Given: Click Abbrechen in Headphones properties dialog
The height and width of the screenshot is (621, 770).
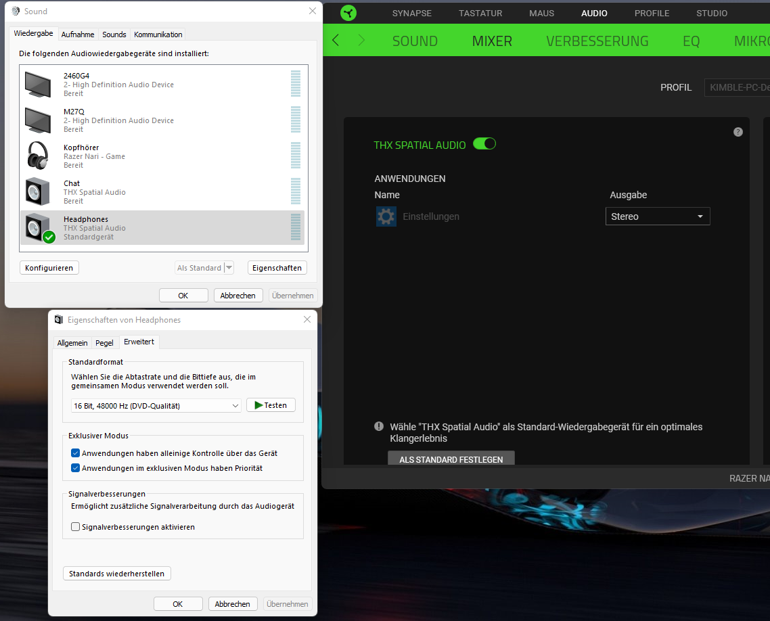Looking at the screenshot, I should pos(232,604).
